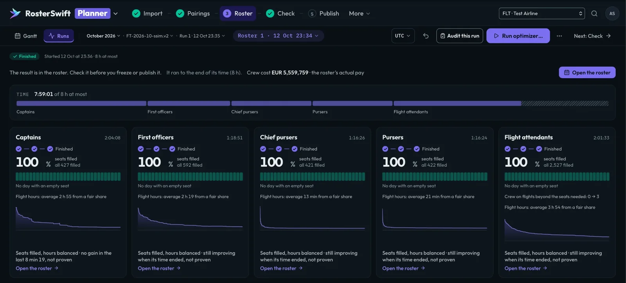
Task: Switch to the Runs view tab
Action: click(x=59, y=36)
